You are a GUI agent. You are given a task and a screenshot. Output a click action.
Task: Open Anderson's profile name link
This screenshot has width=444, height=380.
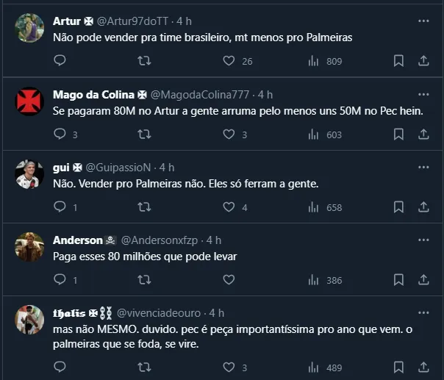click(x=78, y=240)
